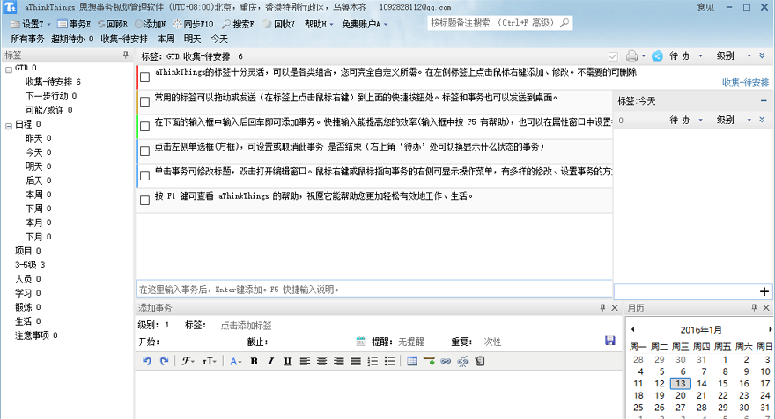Click the printer icon
The height and width of the screenshot is (419, 775).
(631, 55)
